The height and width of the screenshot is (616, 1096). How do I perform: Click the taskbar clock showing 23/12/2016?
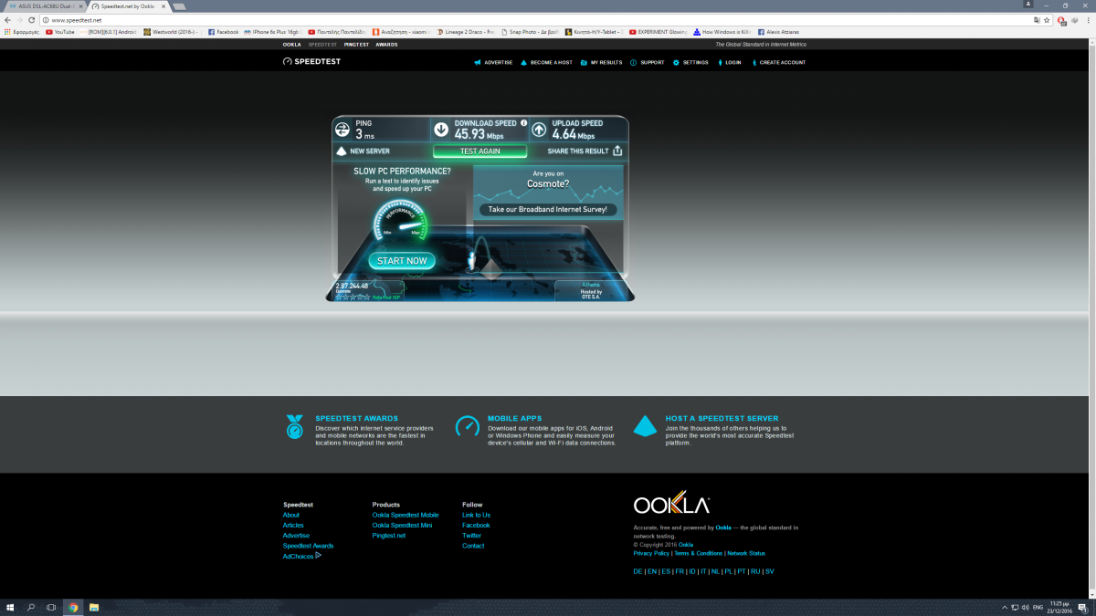tap(1059, 607)
